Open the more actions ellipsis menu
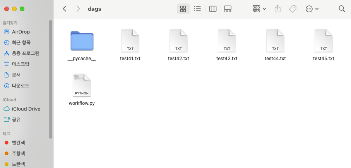The width and height of the screenshot is (351, 168). (x=312, y=9)
